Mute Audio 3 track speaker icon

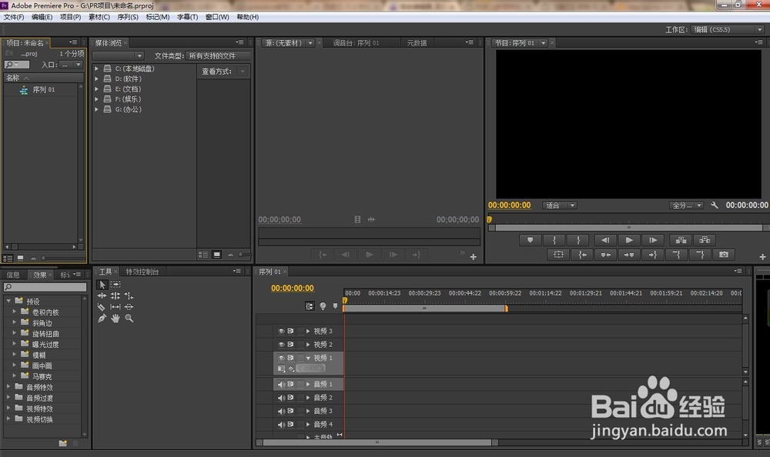tap(281, 411)
